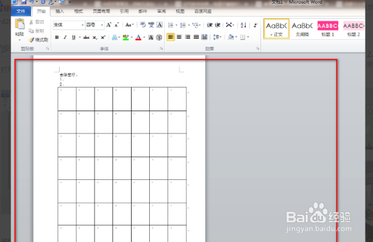Enable center alignment
Screen dimensions: 373x242
coord(179,37)
